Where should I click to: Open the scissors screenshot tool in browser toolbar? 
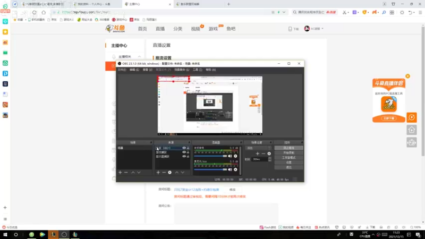click(344, 12)
